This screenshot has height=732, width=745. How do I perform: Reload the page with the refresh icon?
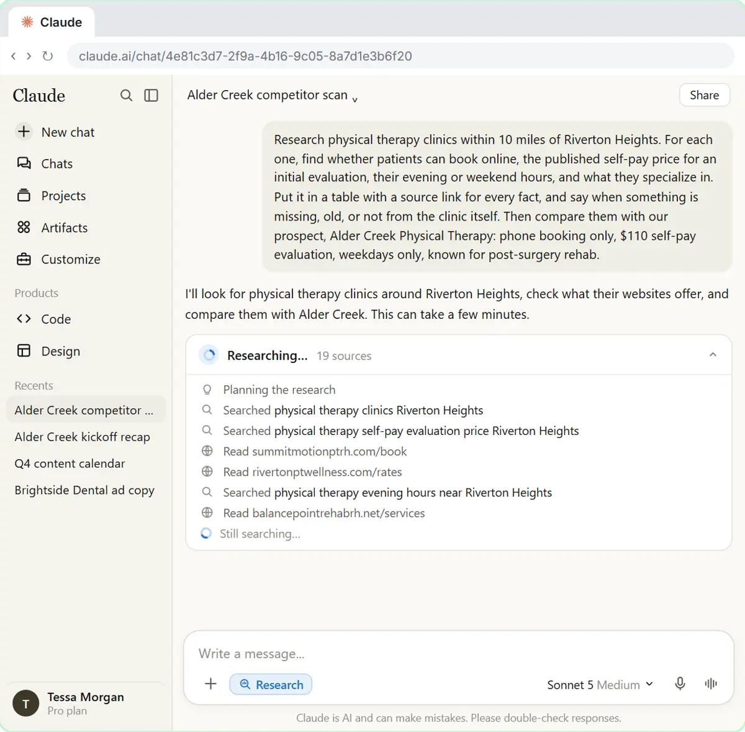tap(48, 56)
